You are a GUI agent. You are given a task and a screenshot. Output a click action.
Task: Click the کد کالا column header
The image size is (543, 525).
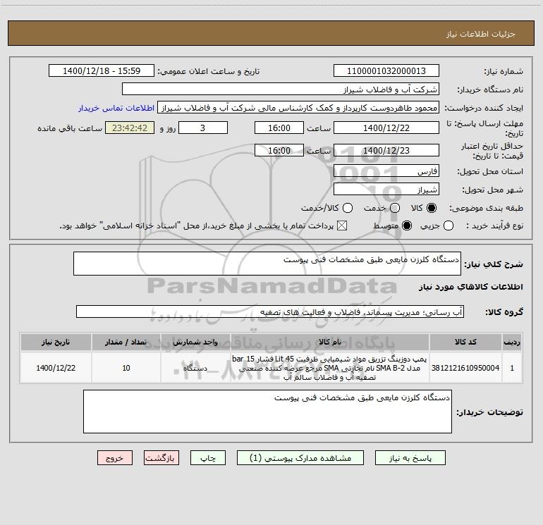[465, 342]
